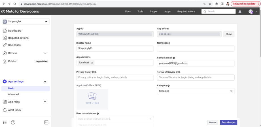261x127 pixels.
Task: Open the list icon at sidebar bottom
Action: click(x=5, y=122)
